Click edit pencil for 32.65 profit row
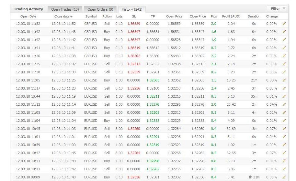 [x=284, y=153]
